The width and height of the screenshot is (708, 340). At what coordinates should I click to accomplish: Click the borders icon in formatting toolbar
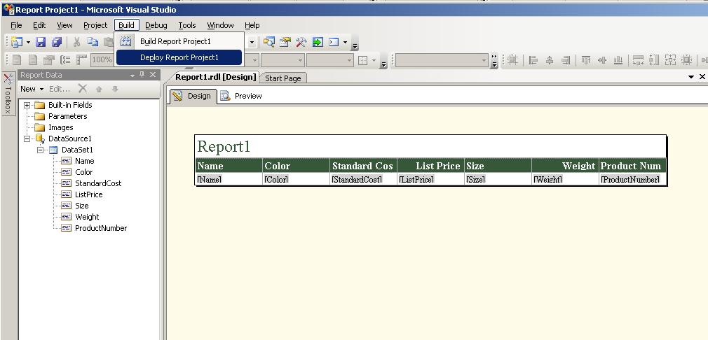click(362, 60)
